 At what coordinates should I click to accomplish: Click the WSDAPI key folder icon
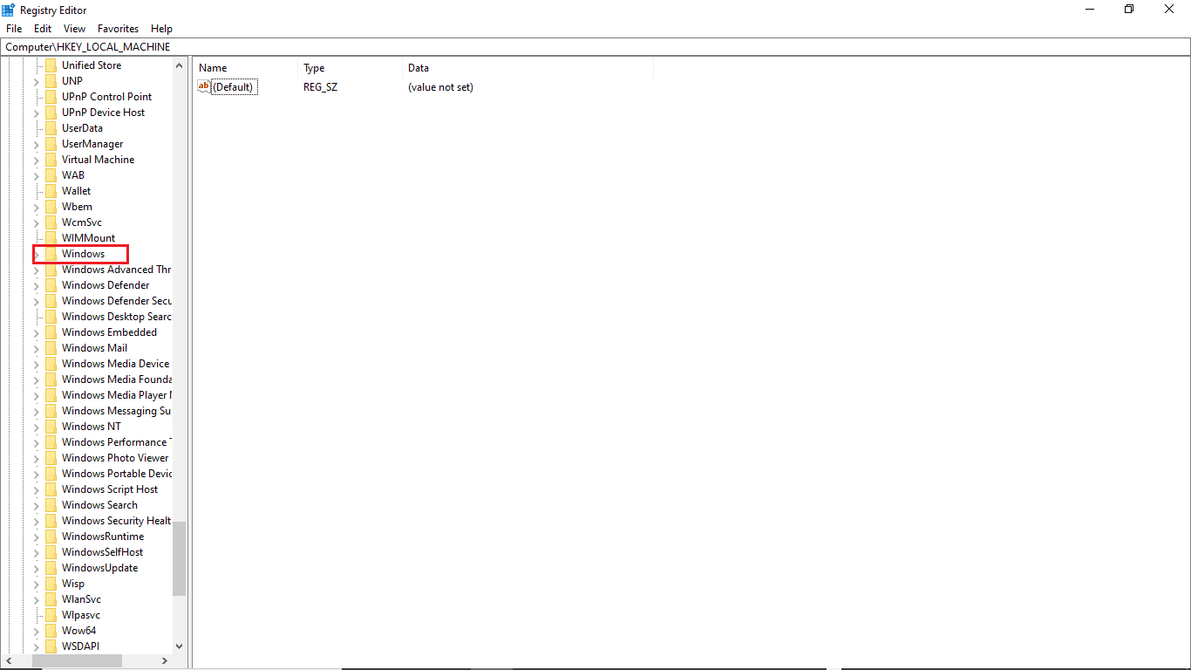click(x=51, y=646)
